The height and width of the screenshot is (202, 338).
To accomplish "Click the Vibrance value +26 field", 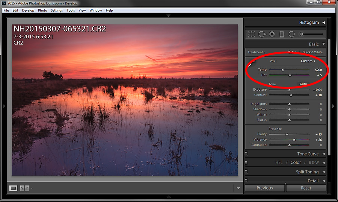I will (318, 140).
